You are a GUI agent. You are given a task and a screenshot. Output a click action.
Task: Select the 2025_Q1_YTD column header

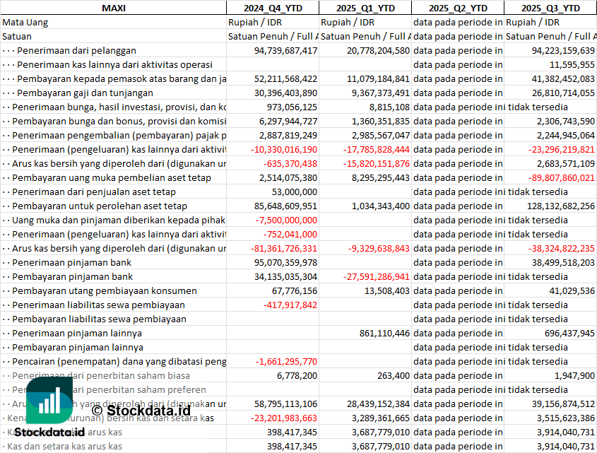pyautogui.click(x=365, y=8)
